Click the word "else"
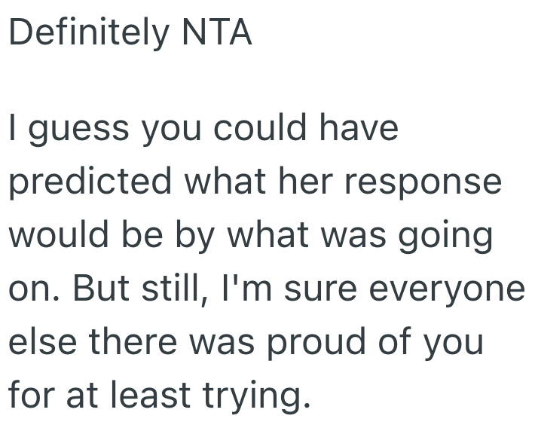 (39, 341)
